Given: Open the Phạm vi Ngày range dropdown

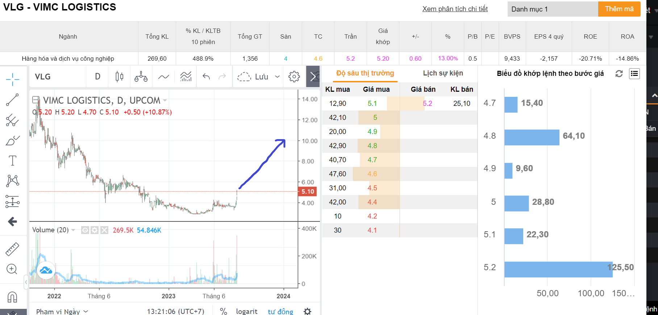Looking at the screenshot, I should click(62, 311).
